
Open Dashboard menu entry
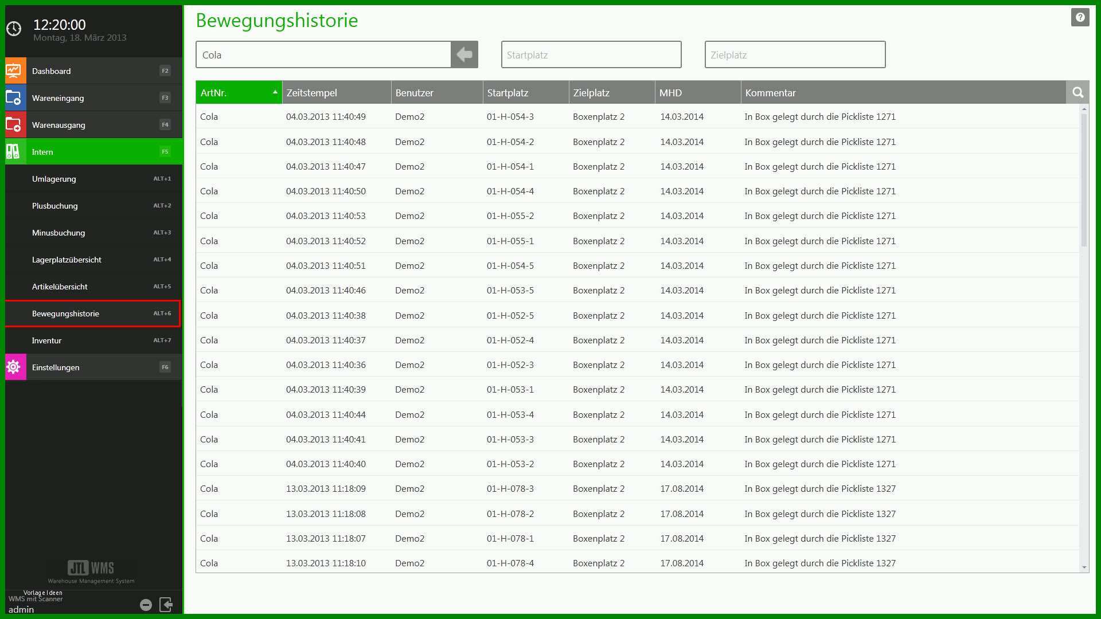94,71
